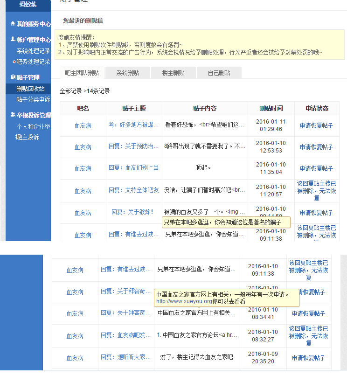This screenshot has height=375, width=347.
Task: Click content cell 看着好恐怖，<br>希望咱们这…
Action: click(204, 125)
